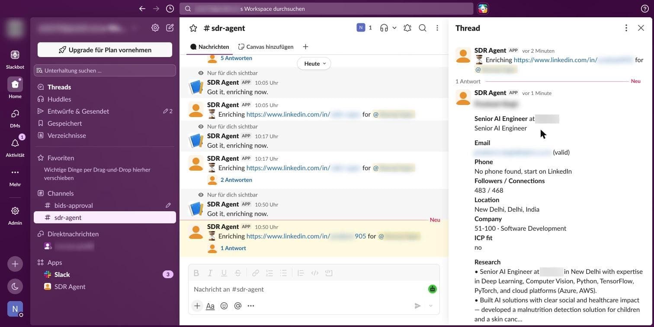The width and height of the screenshot is (654, 327).
Task: Open channel more actions menu
Action: click(437, 28)
